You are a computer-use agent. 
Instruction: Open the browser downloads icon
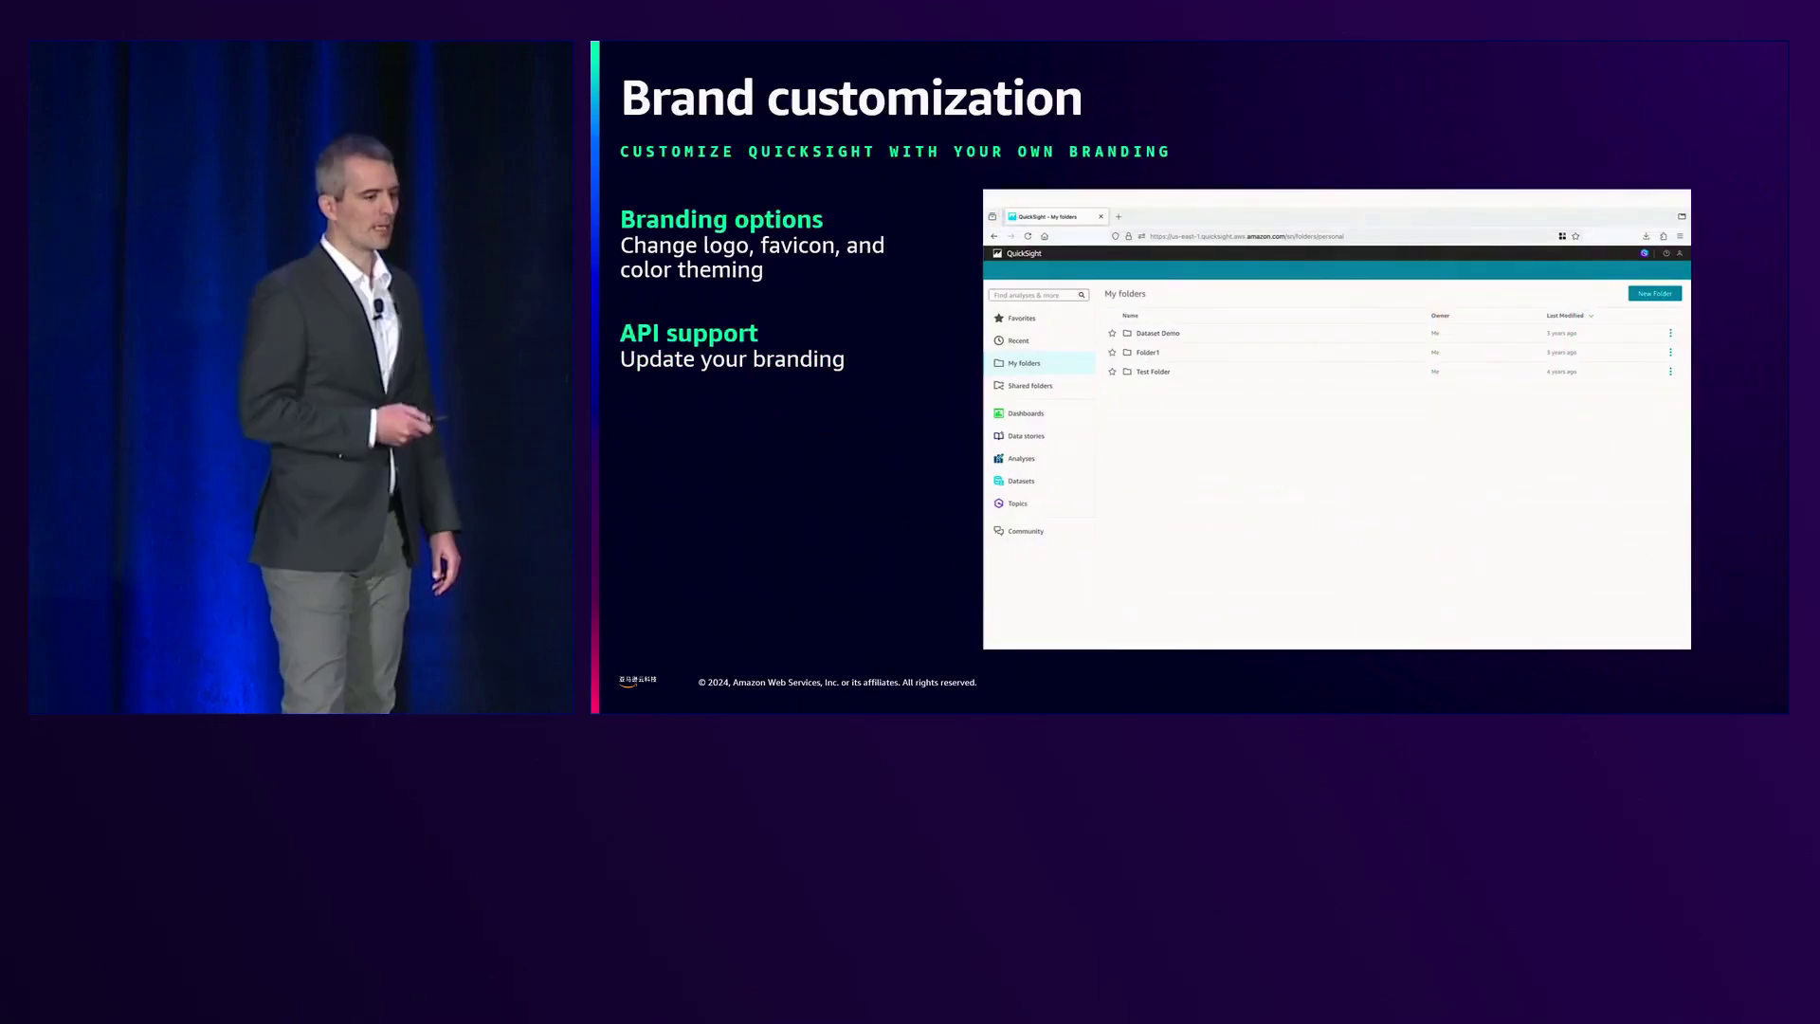pos(1647,237)
